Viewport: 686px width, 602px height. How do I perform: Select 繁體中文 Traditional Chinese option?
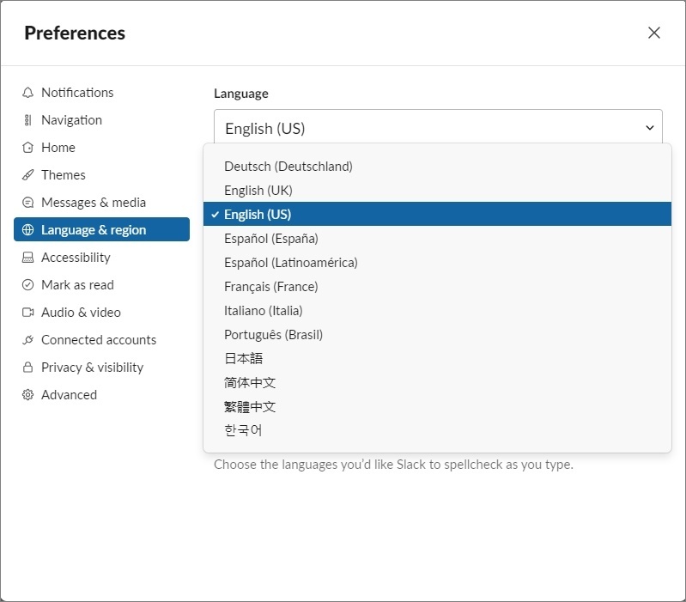coord(437,407)
